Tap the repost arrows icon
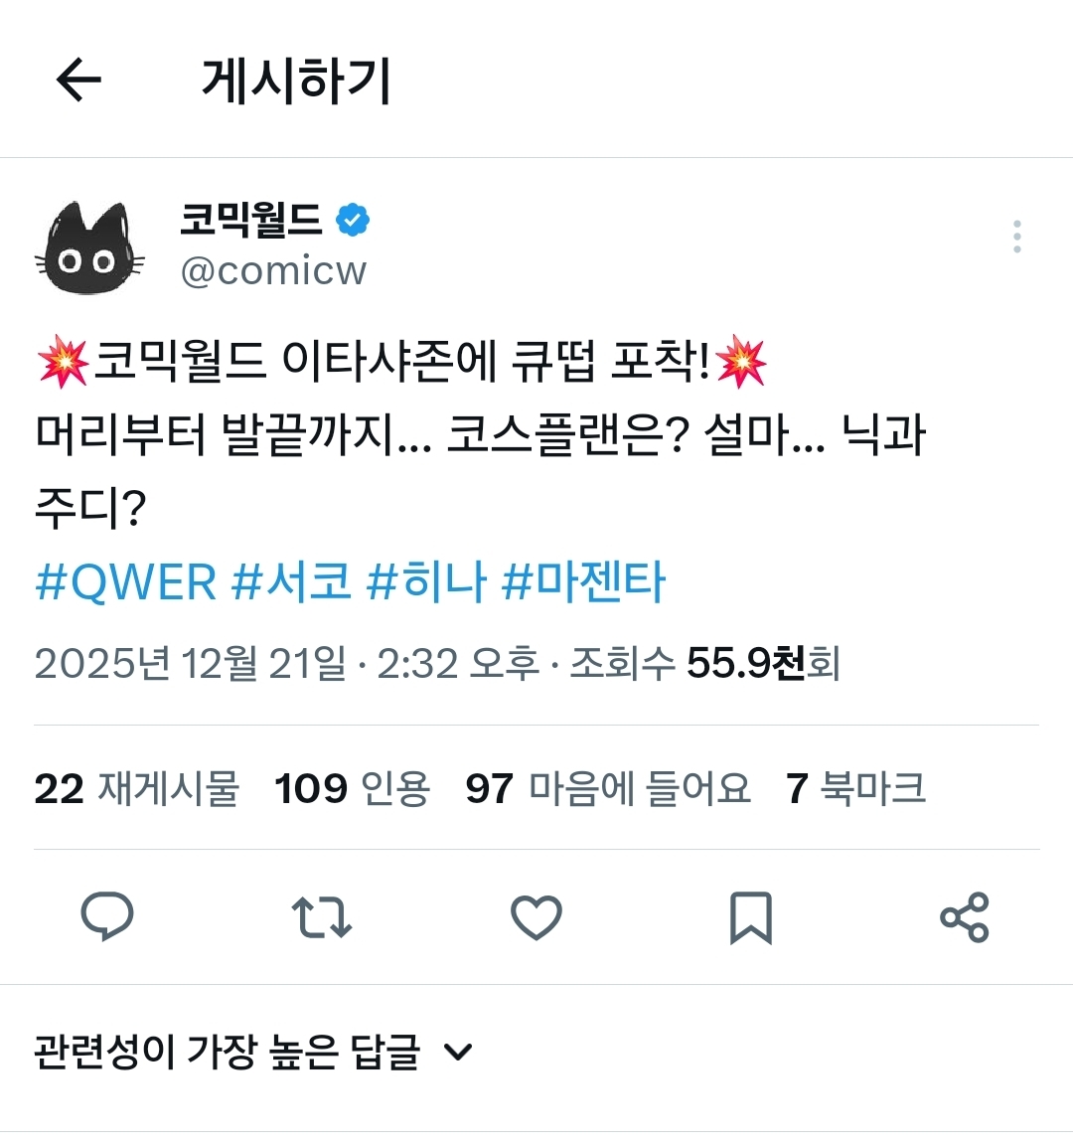The image size is (1073, 1142). (x=321, y=917)
